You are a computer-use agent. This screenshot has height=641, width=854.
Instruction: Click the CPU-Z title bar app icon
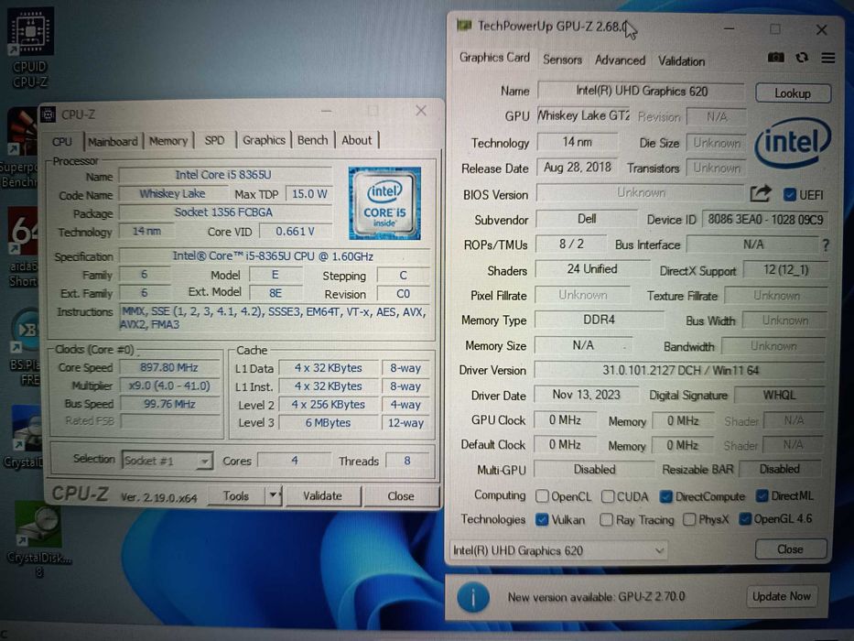tap(49, 114)
